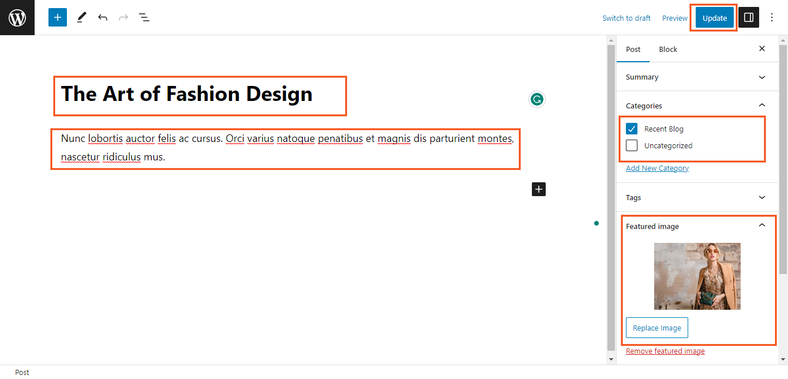Click the green Grammarly icon
Viewport: 788px width, 379px height.
pyautogui.click(x=536, y=99)
